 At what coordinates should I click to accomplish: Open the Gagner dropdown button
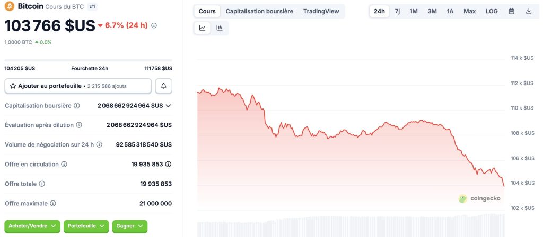tap(129, 226)
